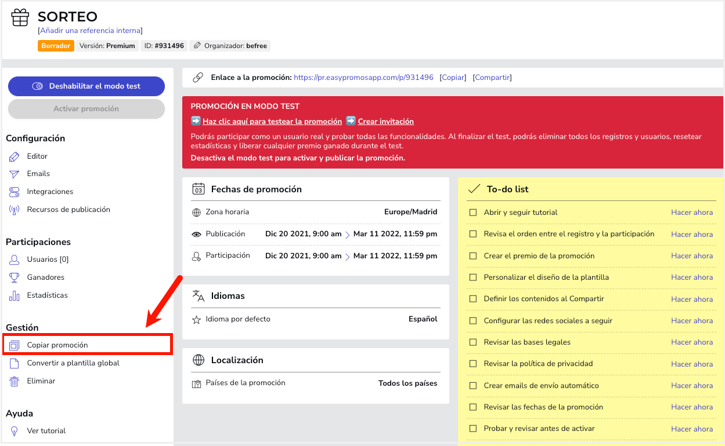Click 'Hacer ahora' for Crear el premio

[692, 256]
